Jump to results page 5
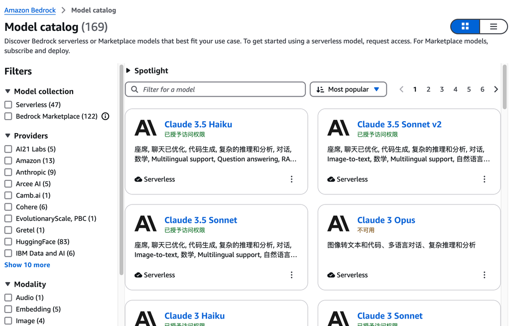510x326 pixels. [469, 89]
